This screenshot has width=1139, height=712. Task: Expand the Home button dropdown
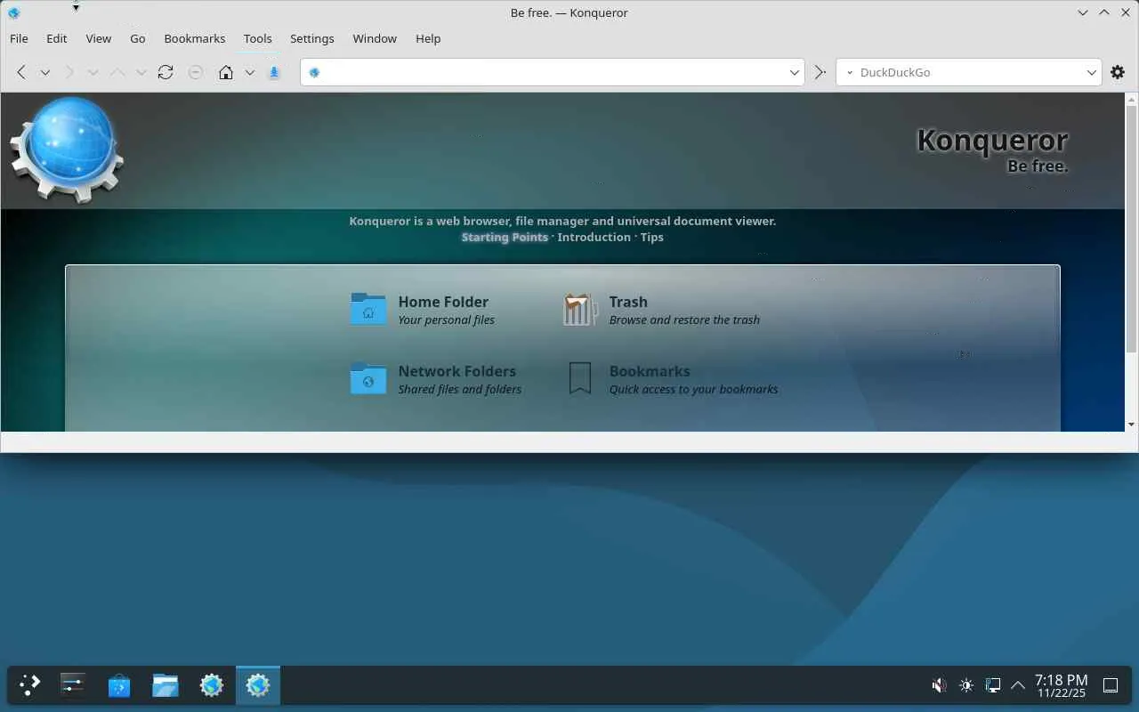250,72
